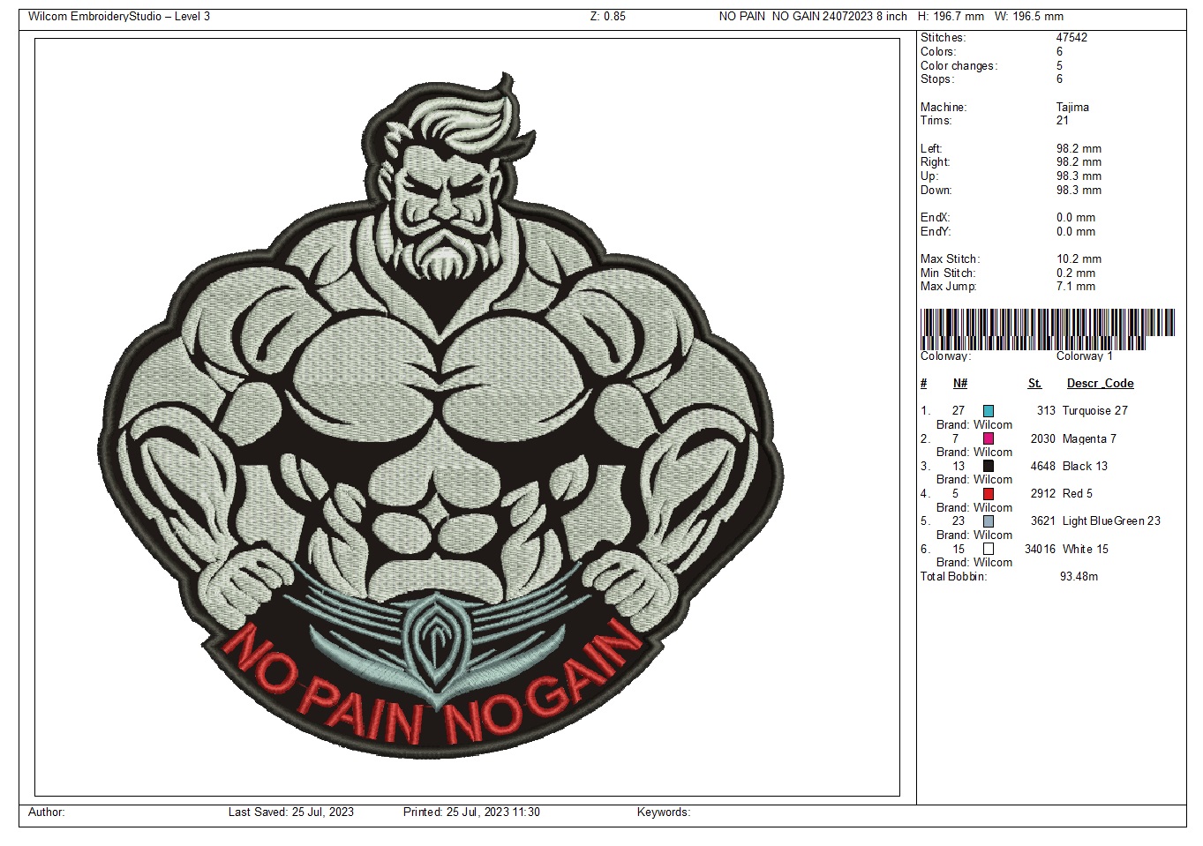Click the St. column header
The image size is (1203, 846).
click(x=1034, y=384)
